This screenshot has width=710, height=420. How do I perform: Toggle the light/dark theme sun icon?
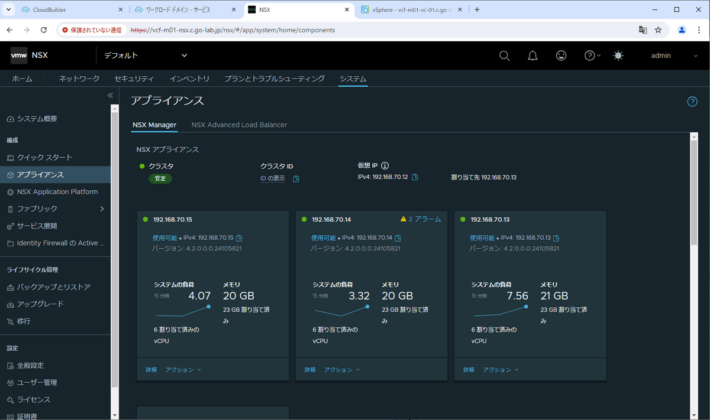618,56
